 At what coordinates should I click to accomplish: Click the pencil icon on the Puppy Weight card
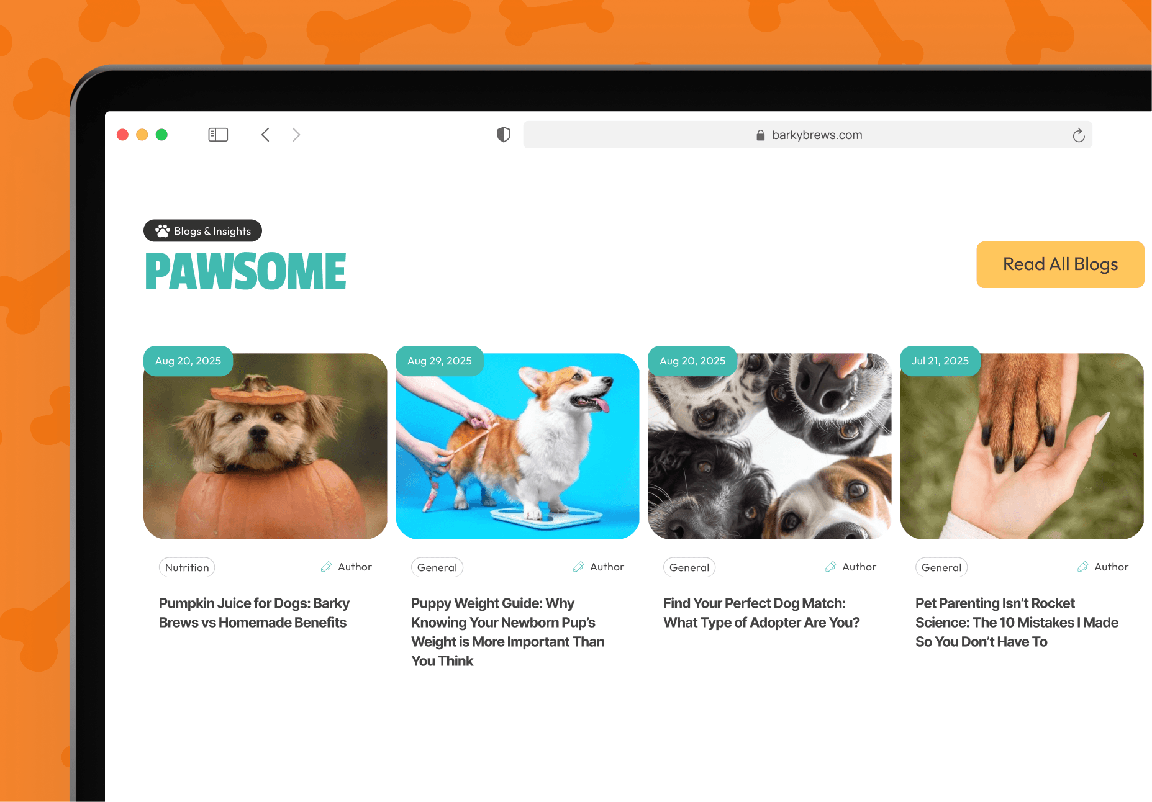pyautogui.click(x=578, y=567)
